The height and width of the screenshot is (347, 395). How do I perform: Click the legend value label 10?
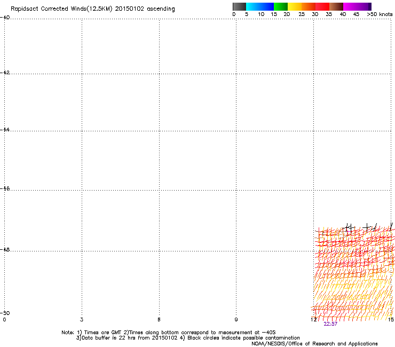point(261,14)
